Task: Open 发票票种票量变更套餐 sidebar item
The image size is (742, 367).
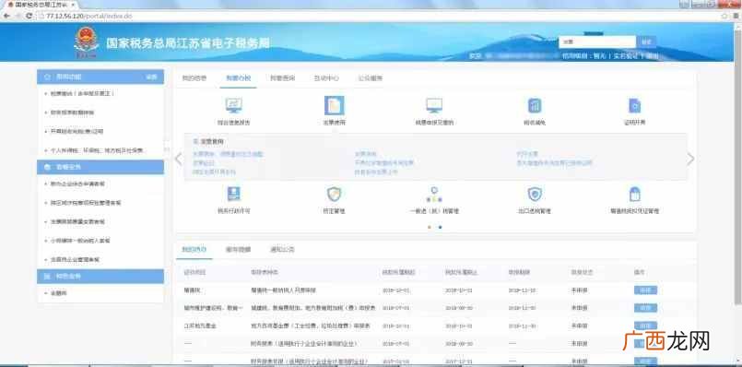Action: [x=77, y=221]
